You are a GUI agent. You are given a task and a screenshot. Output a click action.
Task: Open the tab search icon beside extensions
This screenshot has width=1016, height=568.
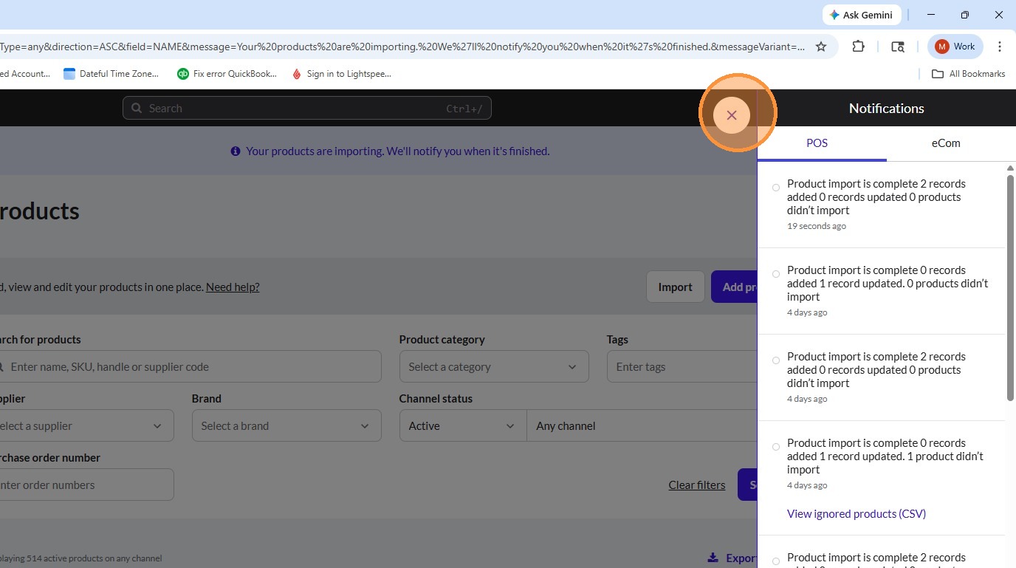point(898,47)
